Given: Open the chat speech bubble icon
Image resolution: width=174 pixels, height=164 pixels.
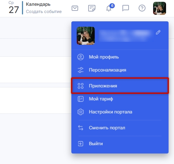Looking at the screenshot, I should point(125,8).
